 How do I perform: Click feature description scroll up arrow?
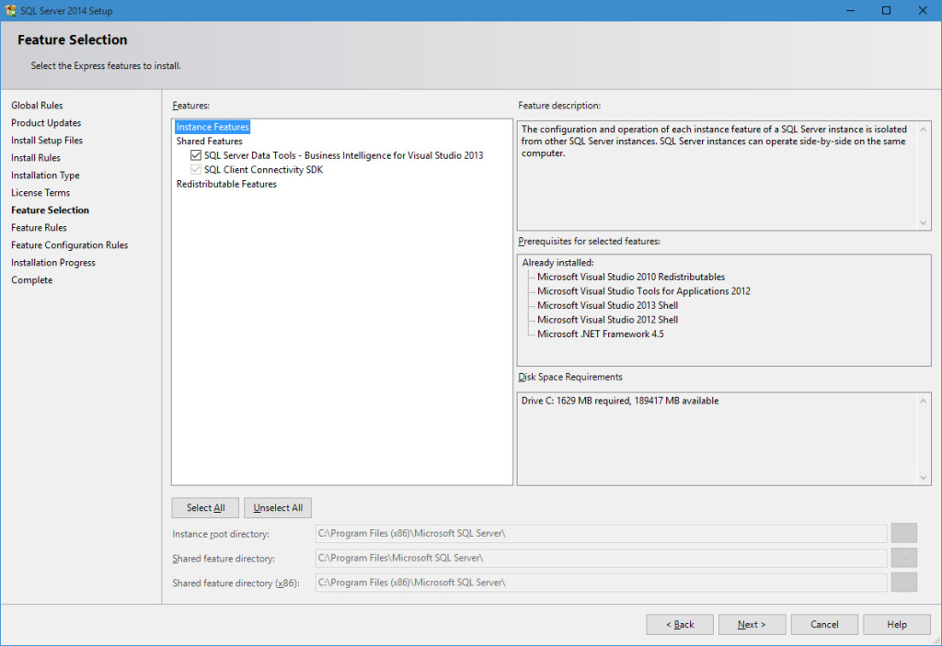[x=924, y=130]
